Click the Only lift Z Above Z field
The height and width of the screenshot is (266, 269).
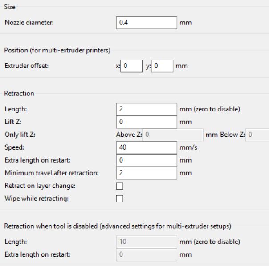click(x=173, y=135)
